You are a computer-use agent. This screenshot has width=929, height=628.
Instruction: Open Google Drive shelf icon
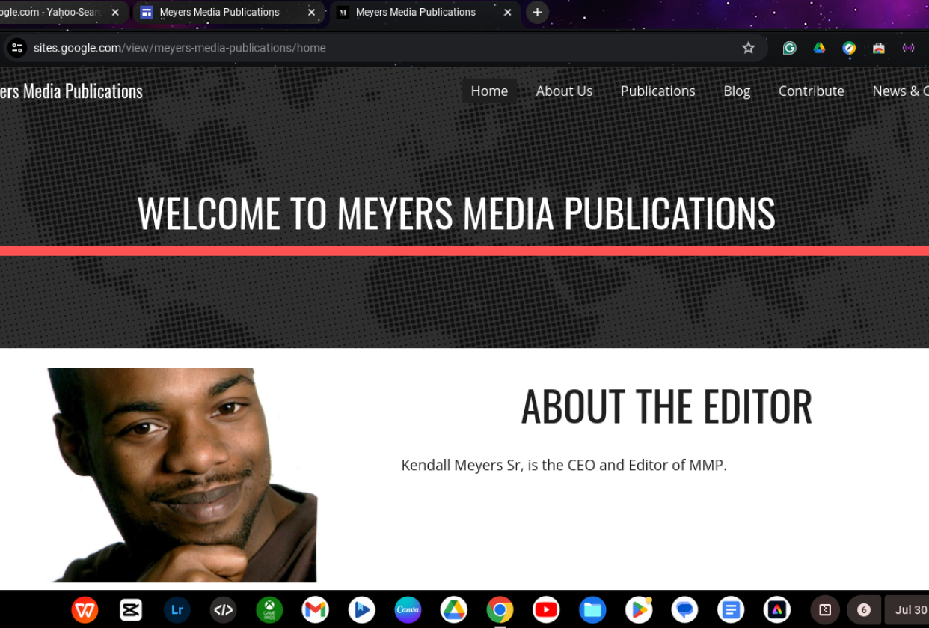click(x=454, y=610)
